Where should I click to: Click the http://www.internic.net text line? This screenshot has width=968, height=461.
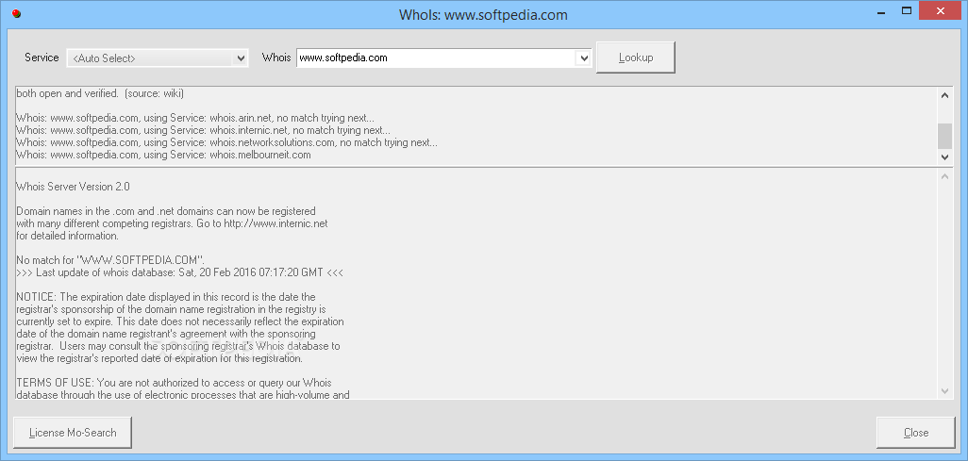[x=173, y=223]
